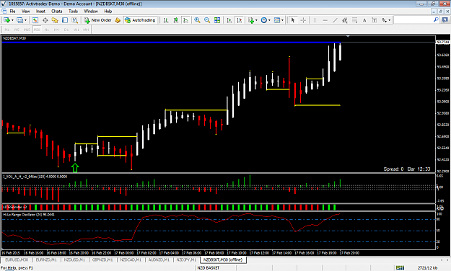The height and width of the screenshot is (271, 451).
Task: Zoom in the chart with magnifier plus
Action: 197,20
